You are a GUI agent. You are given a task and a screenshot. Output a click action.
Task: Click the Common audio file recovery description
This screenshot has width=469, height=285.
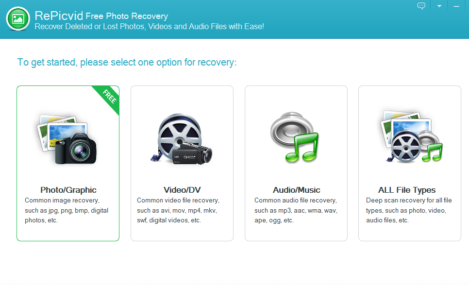pos(296,210)
